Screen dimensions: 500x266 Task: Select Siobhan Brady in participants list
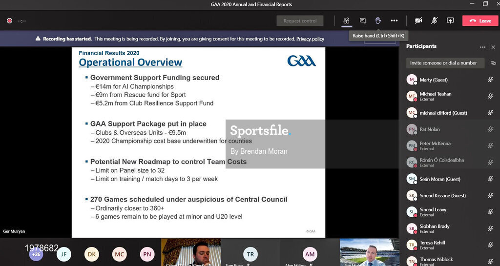pyautogui.click(x=450, y=228)
